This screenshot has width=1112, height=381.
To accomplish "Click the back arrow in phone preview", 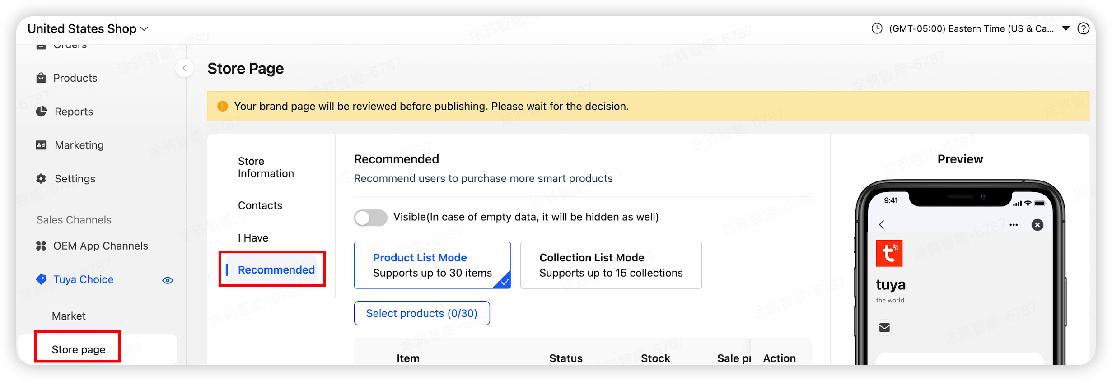I will pos(881,225).
